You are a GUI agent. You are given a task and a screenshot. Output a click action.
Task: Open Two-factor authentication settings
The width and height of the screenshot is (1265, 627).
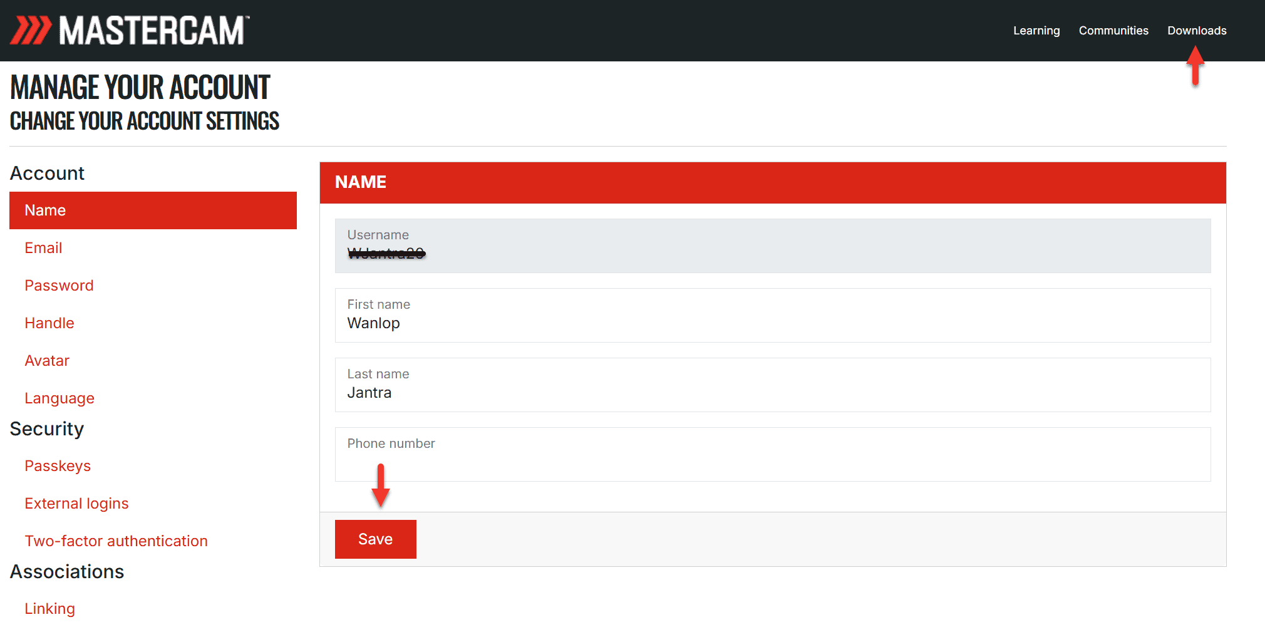[116, 541]
